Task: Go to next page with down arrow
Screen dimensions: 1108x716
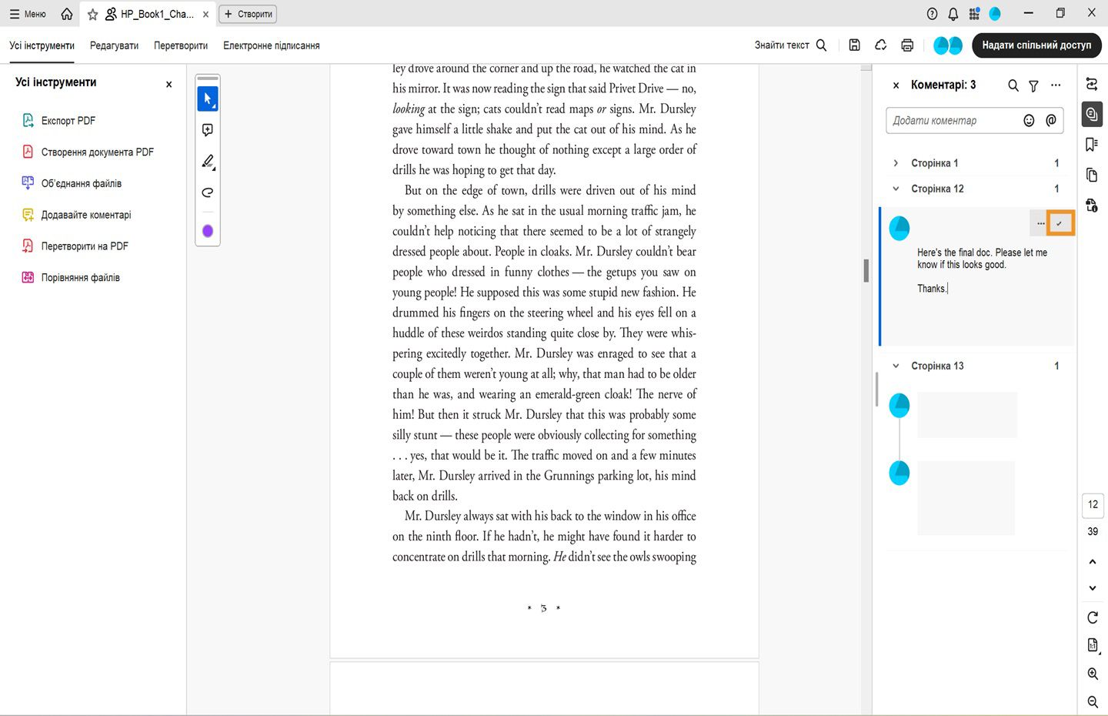Action: [x=1093, y=588]
